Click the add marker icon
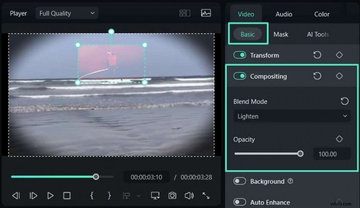 (x=126, y=195)
